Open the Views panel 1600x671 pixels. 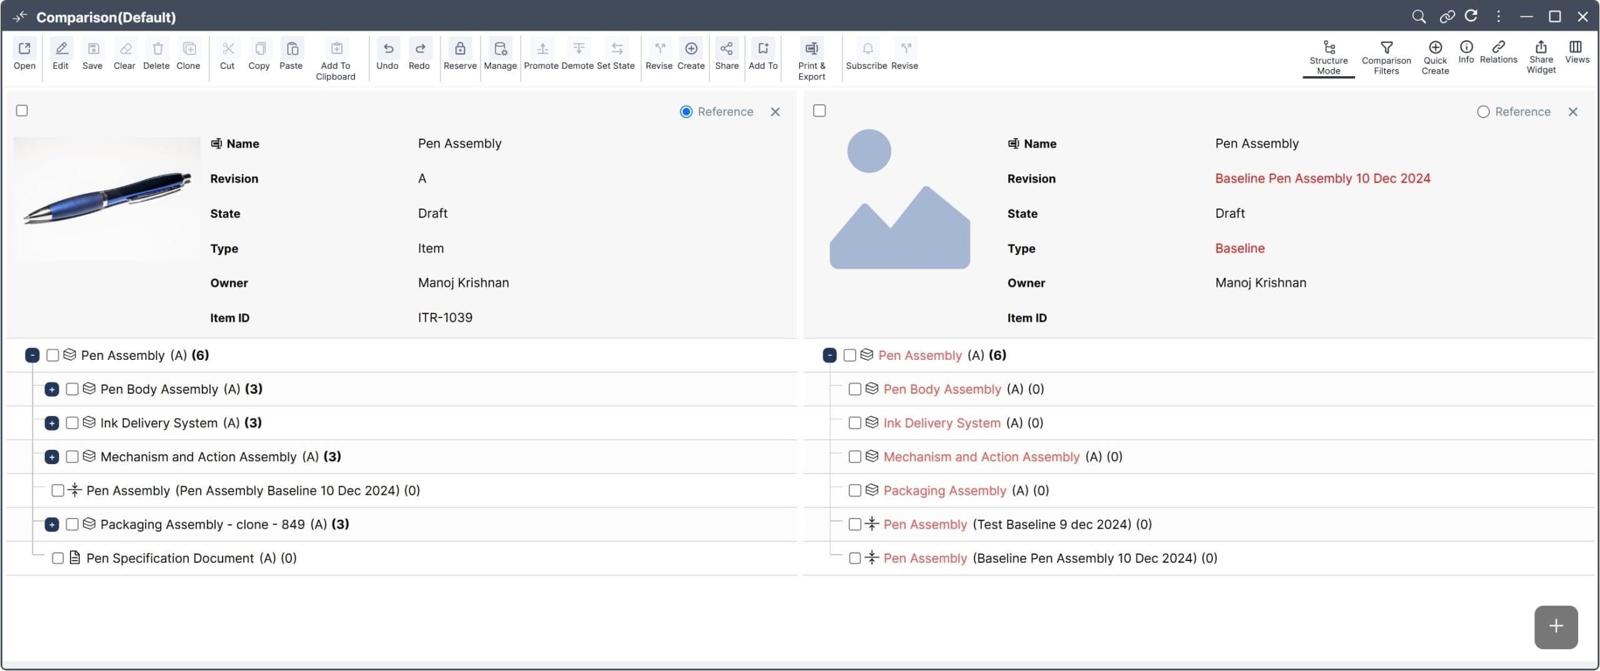pos(1576,47)
